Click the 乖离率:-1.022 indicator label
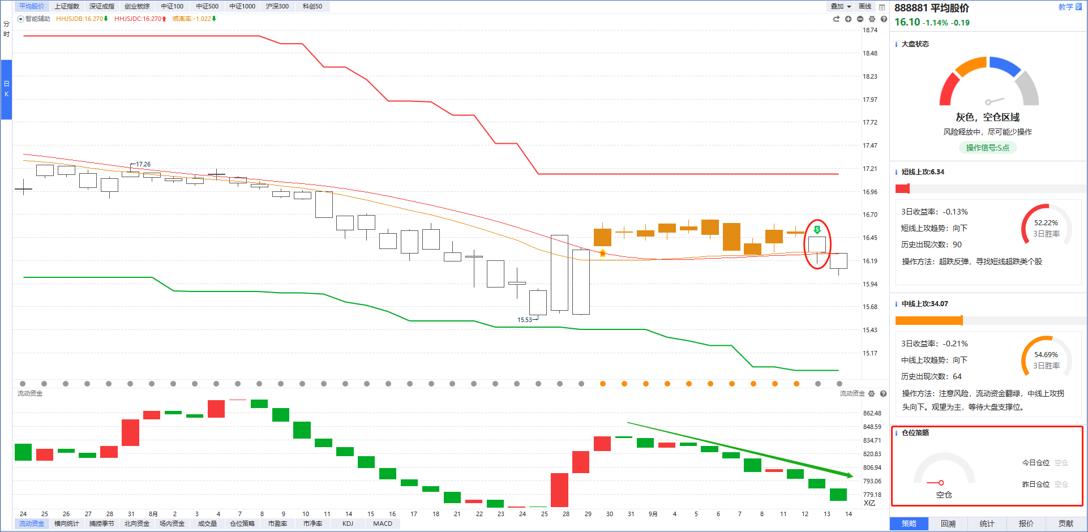1088x532 pixels. tap(194, 19)
